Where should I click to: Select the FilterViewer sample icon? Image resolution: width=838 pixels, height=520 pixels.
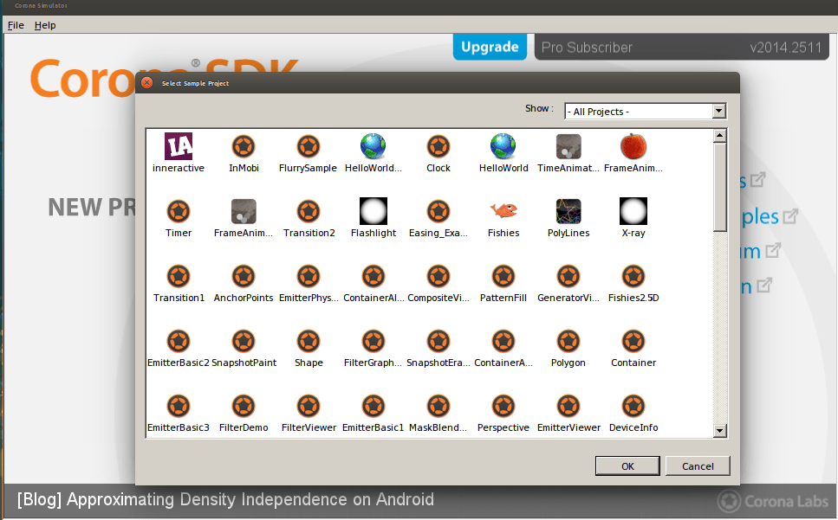coord(309,407)
